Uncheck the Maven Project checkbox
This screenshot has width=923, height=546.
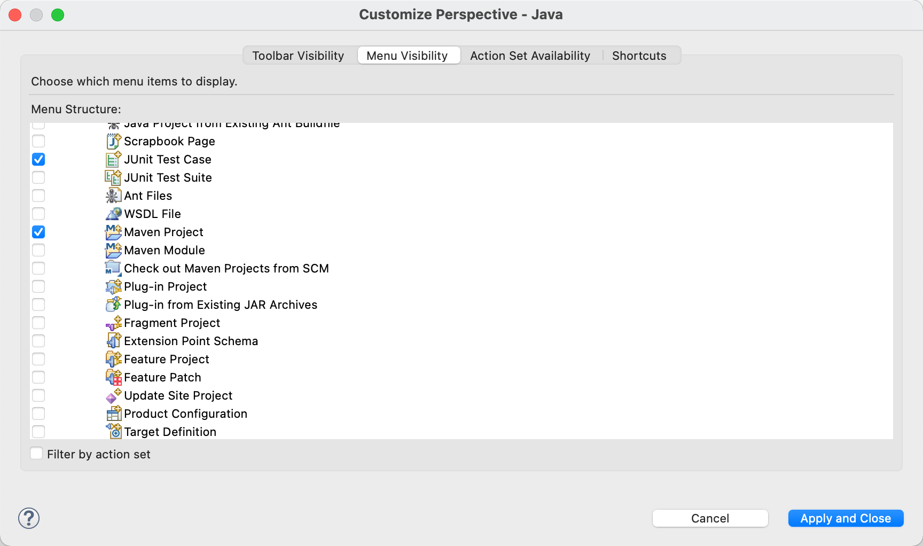pos(38,232)
